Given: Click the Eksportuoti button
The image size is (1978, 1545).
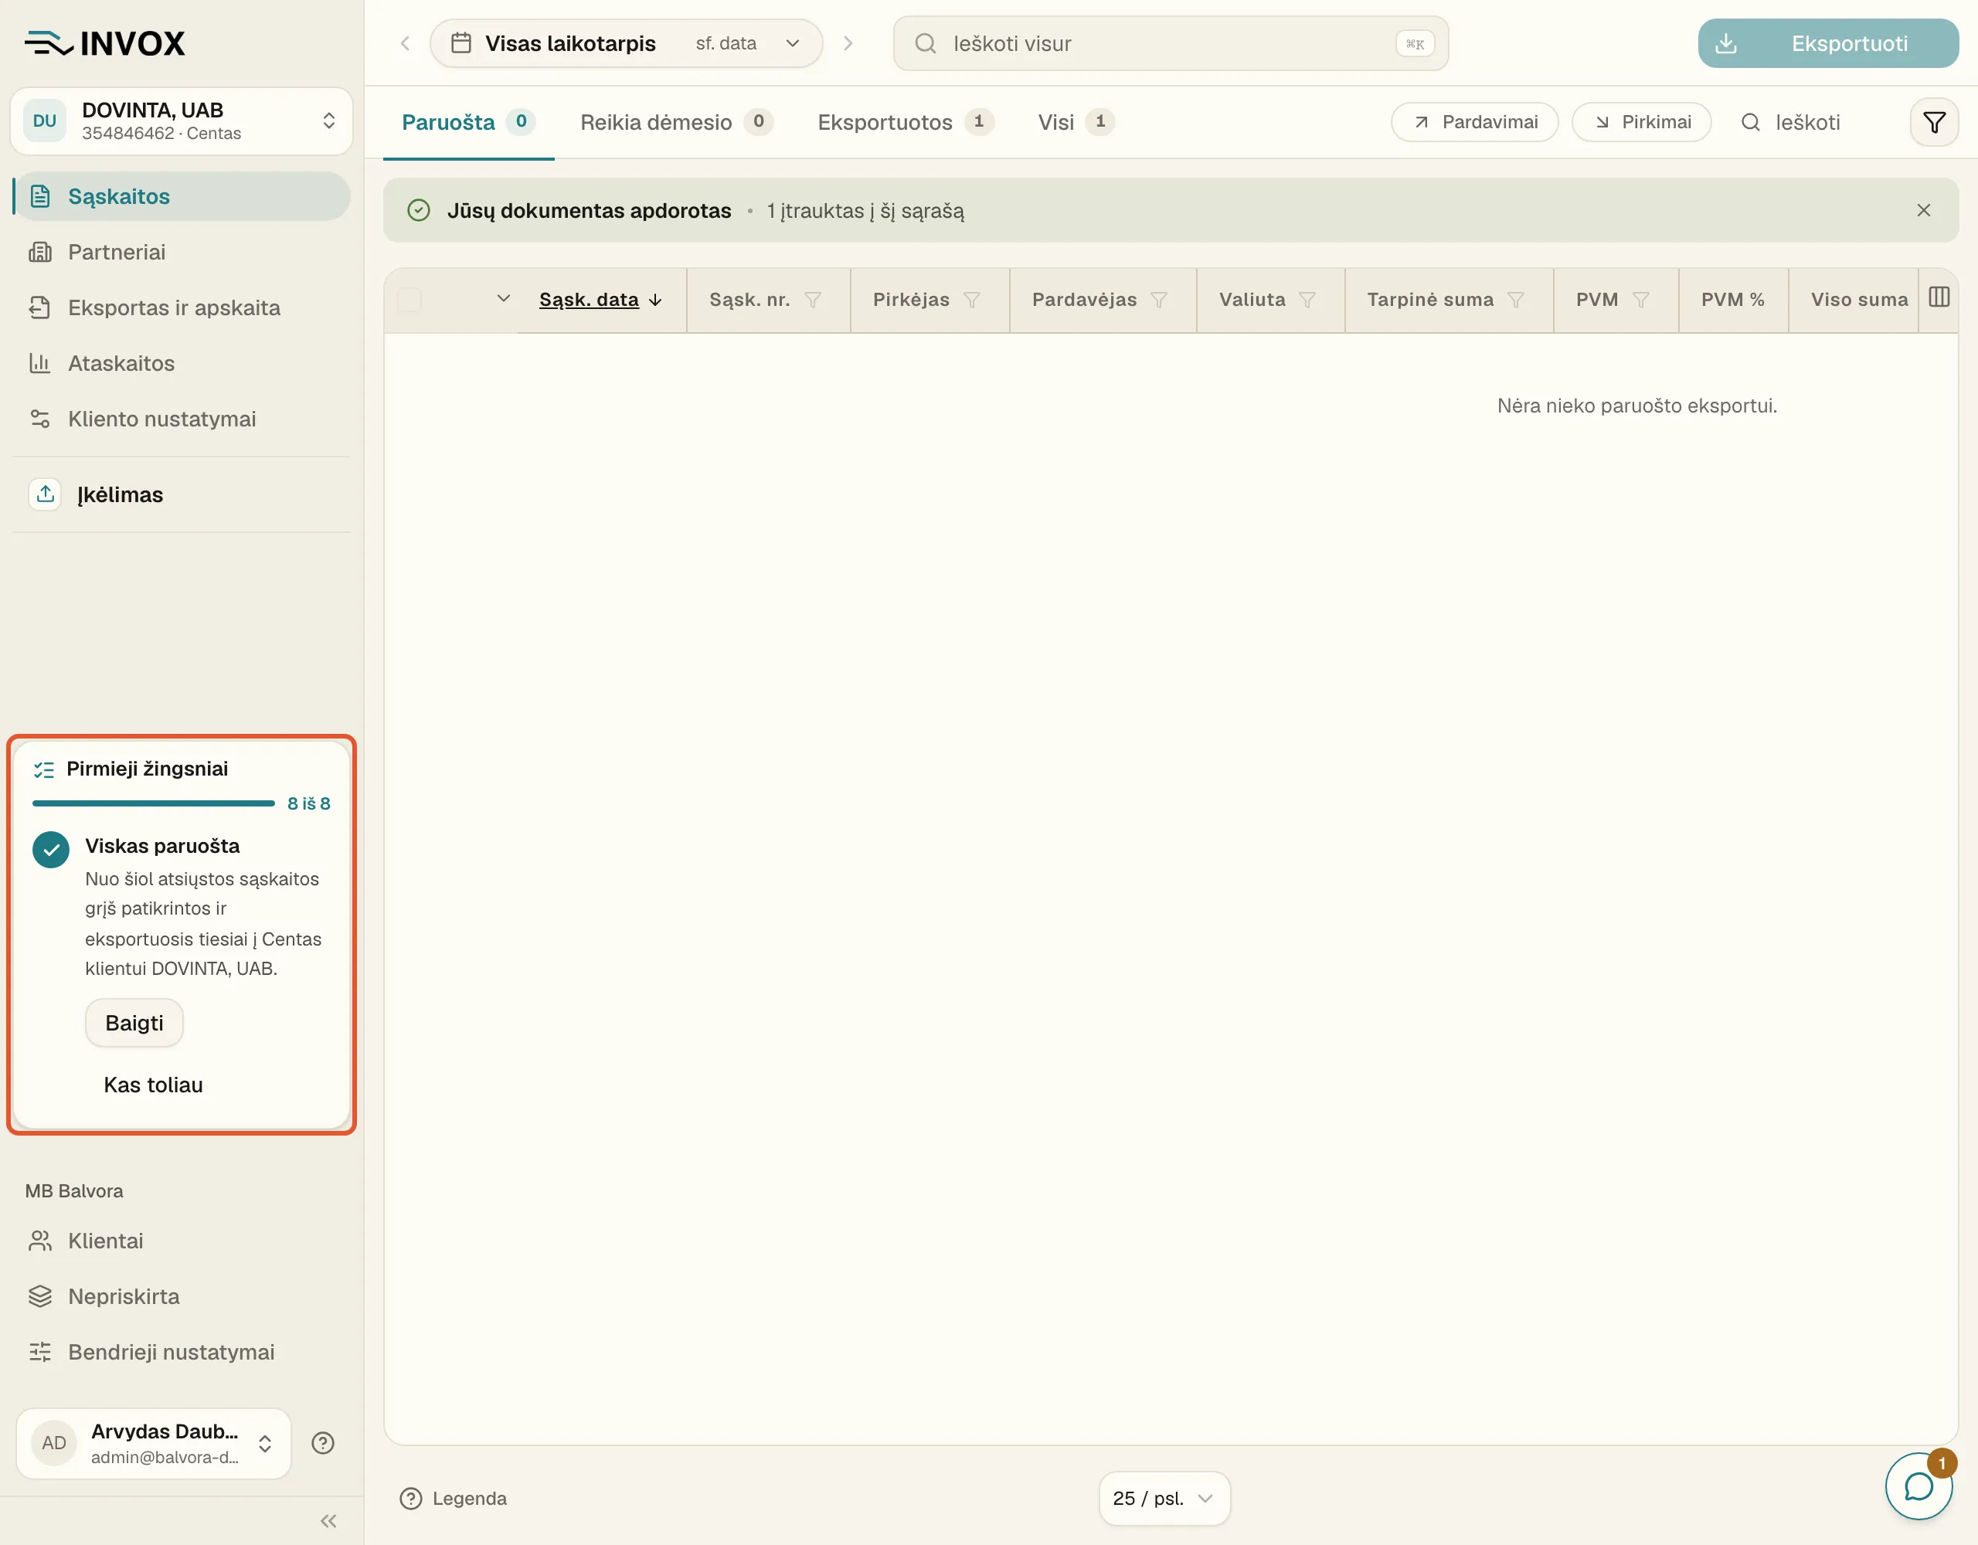Looking at the screenshot, I should [x=1827, y=43].
